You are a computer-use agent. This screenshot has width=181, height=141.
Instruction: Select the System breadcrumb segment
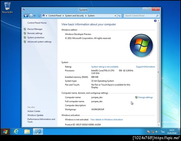[x=91, y=16]
